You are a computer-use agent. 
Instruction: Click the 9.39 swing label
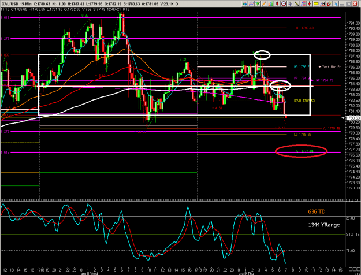(85, 16)
